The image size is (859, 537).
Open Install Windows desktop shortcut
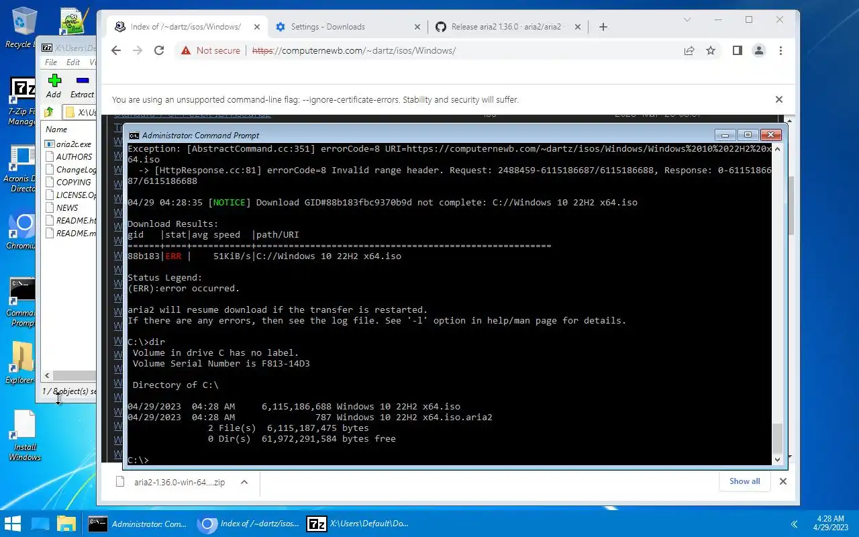click(x=24, y=436)
